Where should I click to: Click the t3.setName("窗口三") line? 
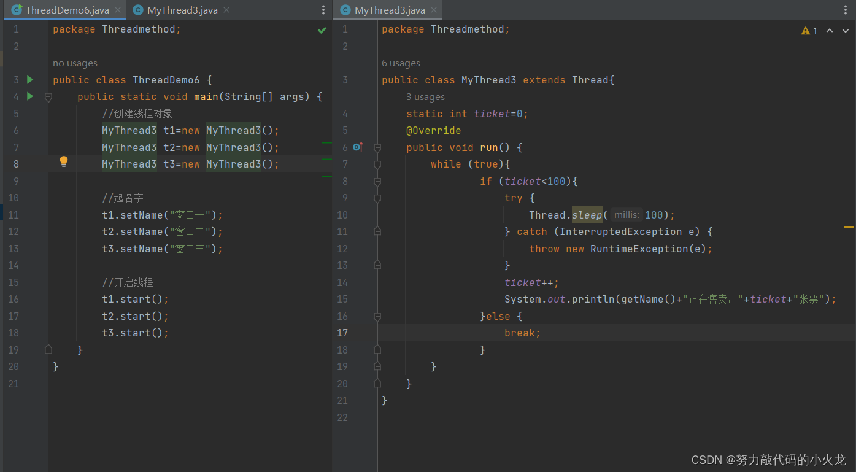click(x=163, y=249)
